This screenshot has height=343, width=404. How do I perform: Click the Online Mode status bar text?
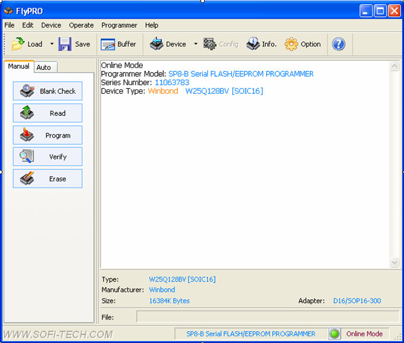pos(364,334)
